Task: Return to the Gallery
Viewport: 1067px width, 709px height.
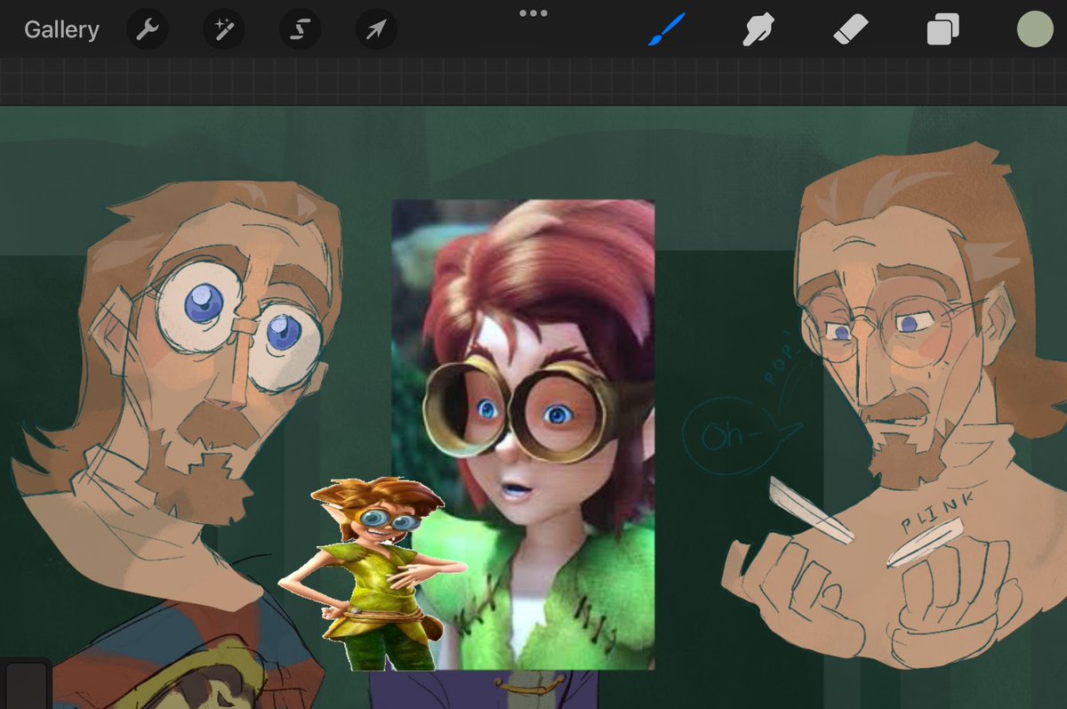Action: pos(61,30)
